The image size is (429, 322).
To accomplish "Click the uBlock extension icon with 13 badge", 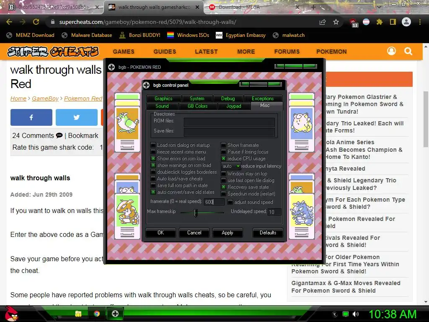I will 353,23.
